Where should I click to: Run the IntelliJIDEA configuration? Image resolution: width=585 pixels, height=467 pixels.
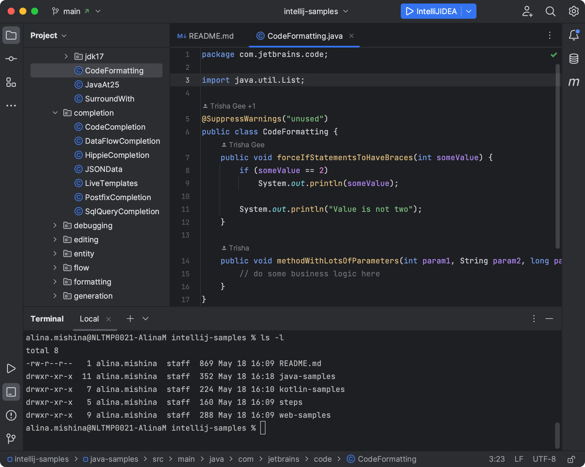tap(410, 11)
